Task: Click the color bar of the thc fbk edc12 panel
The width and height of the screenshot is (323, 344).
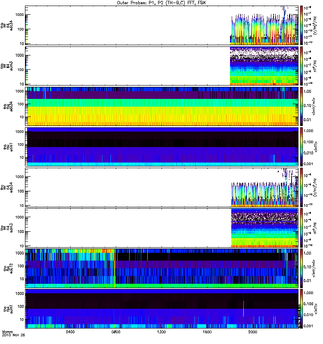Action: [x=301, y=268]
